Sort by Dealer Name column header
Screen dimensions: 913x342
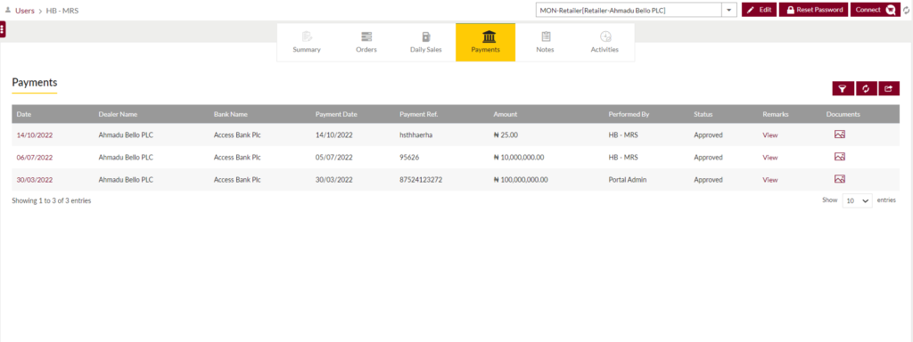118,114
